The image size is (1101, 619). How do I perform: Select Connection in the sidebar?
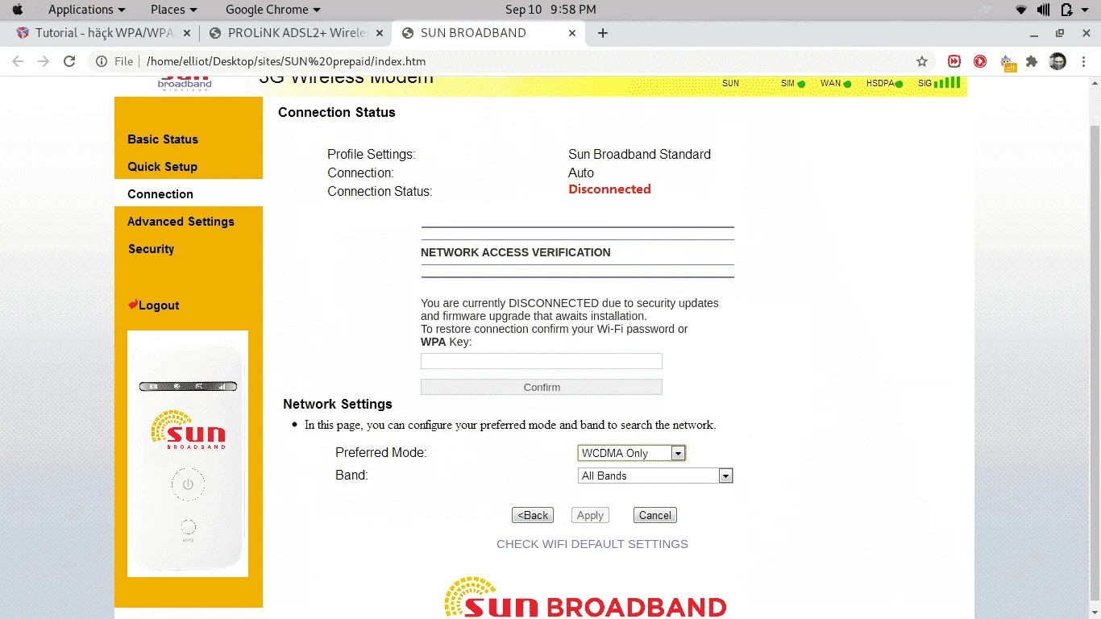[160, 194]
